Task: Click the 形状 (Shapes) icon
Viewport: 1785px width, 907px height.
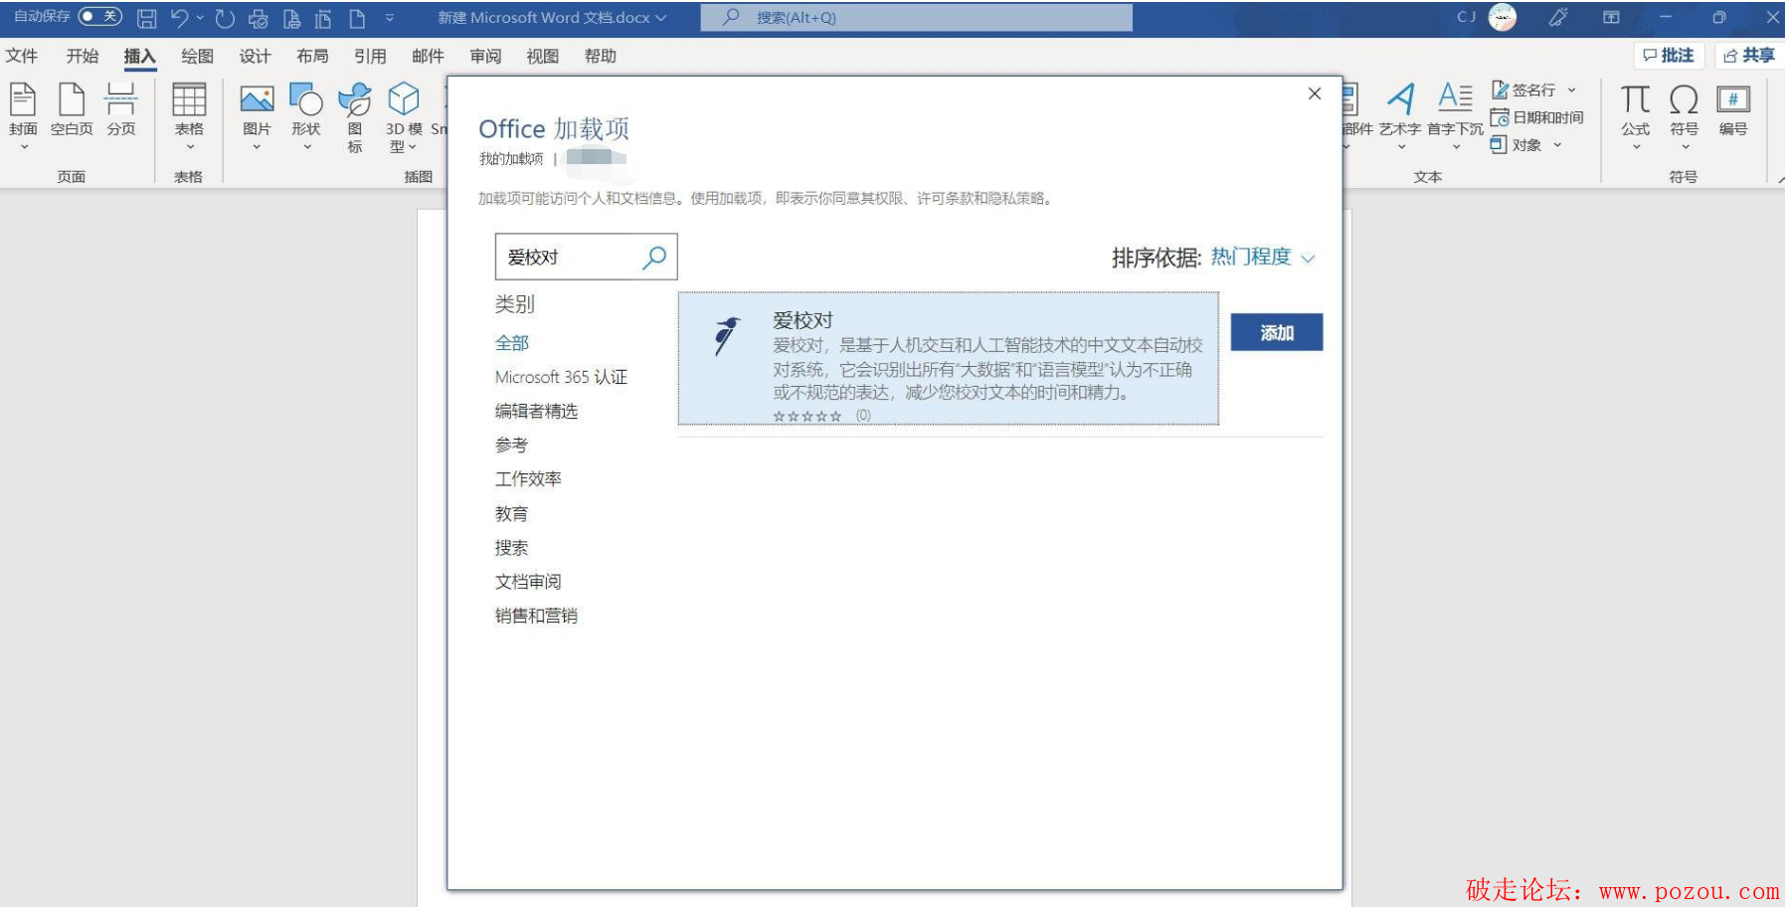Action: point(306,98)
